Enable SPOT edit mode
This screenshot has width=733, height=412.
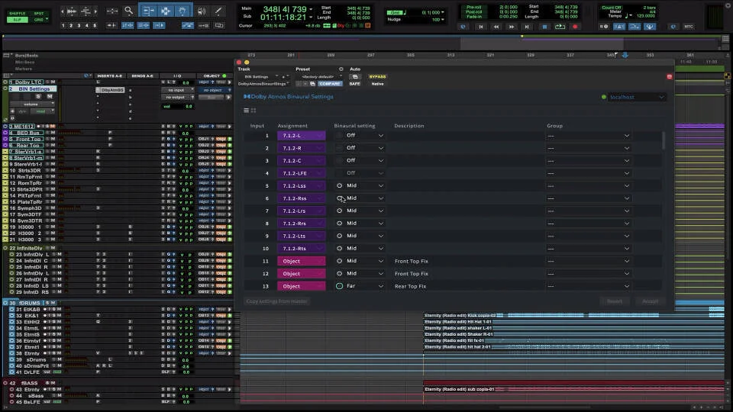tap(38, 14)
